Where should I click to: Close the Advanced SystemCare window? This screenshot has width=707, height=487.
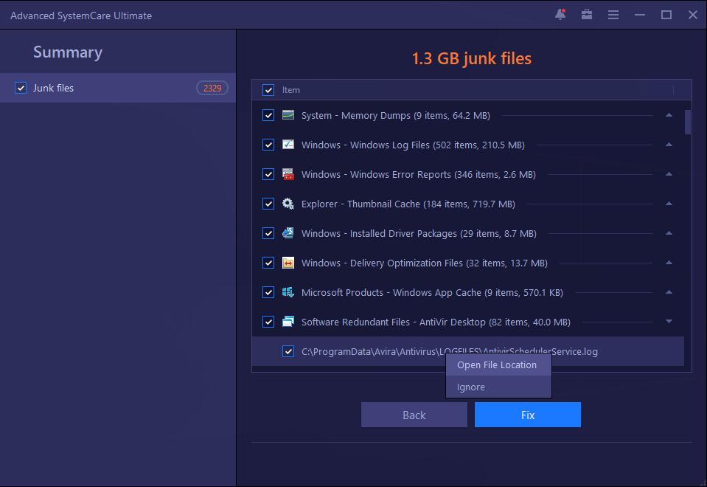(x=693, y=15)
